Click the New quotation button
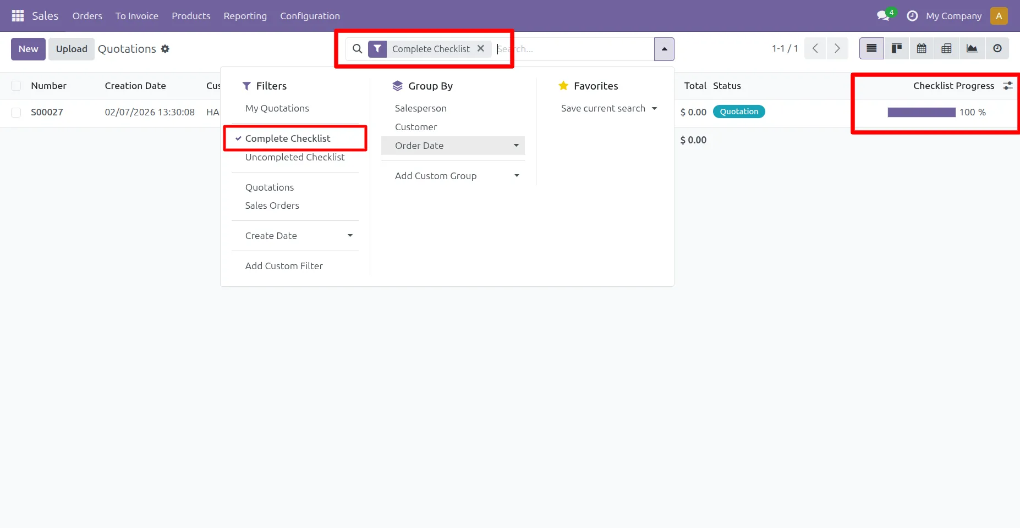The height and width of the screenshot is (528, 1020). coord(28,49)
